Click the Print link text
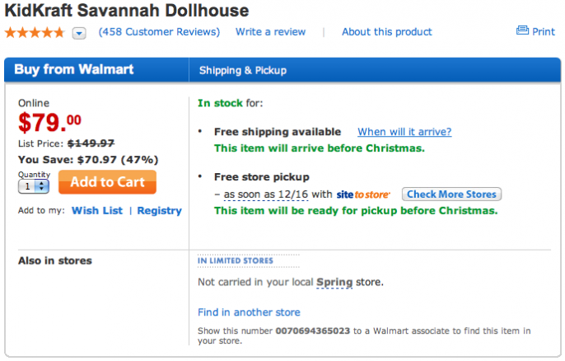This screenshot has height=361, width=565. [544, 32]
